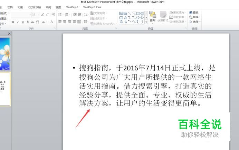Open the 视图 View tab
Image resolution: width=239 pixels, height=150 pixels.
click(58, 7)
